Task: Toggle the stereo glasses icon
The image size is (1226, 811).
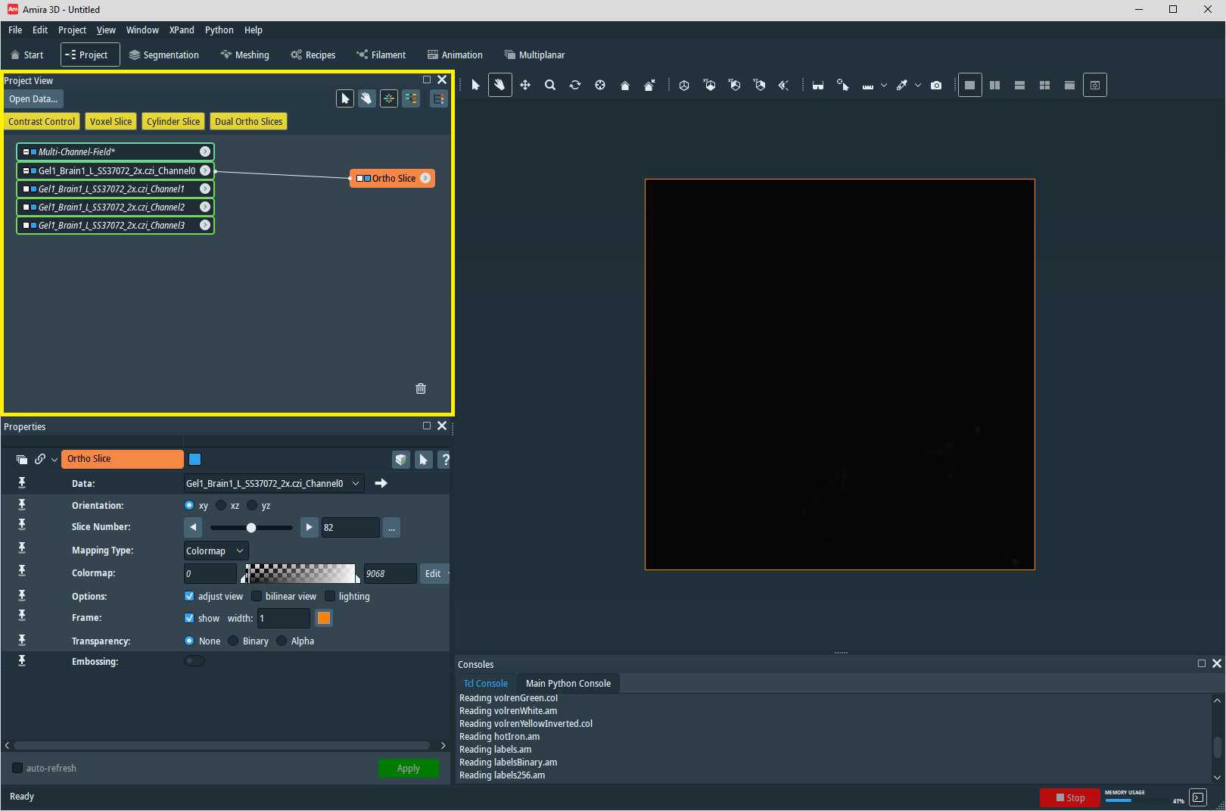Action: [x=818, y=86]
